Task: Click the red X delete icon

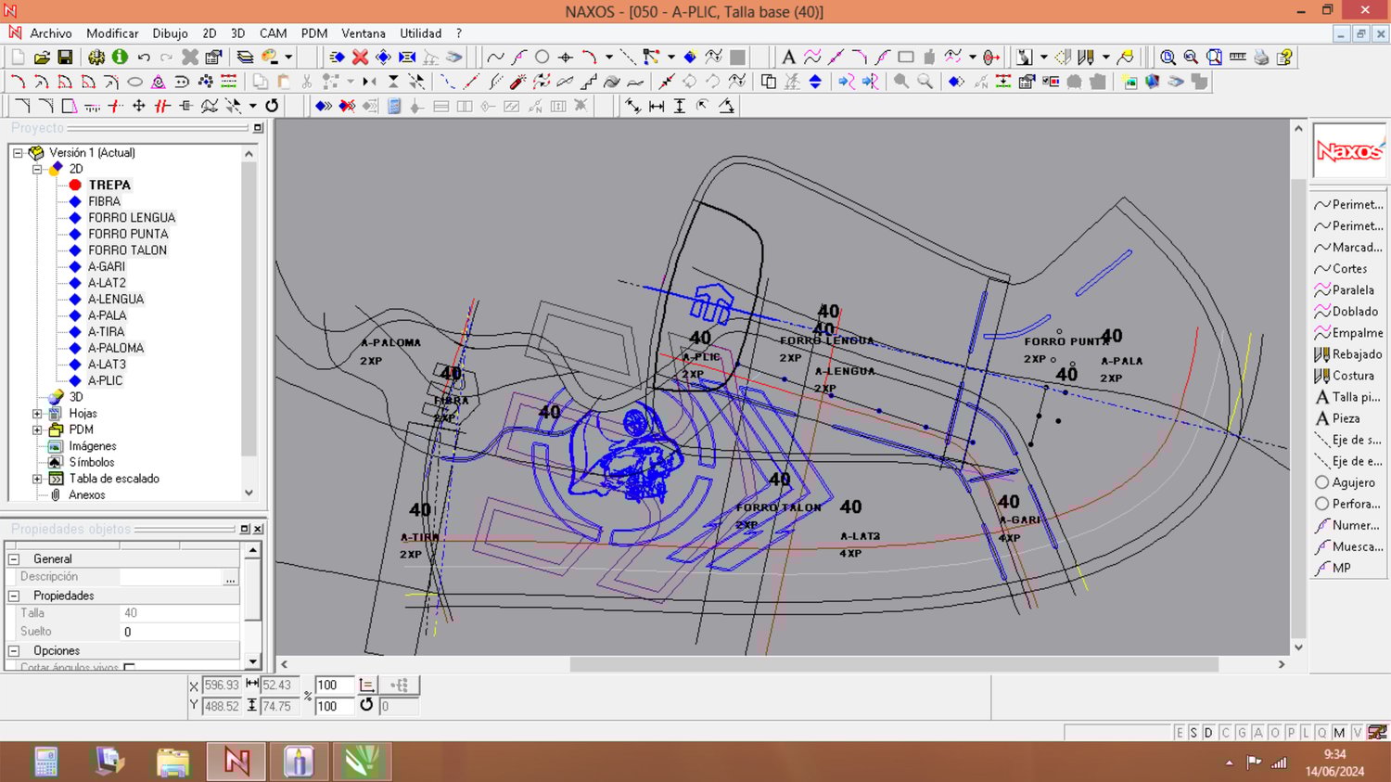Action: tap(360, 58)
